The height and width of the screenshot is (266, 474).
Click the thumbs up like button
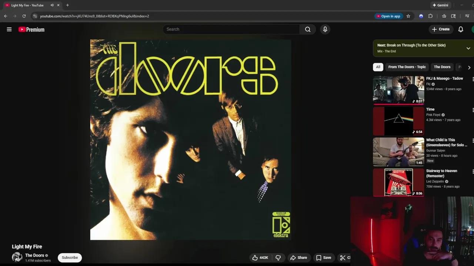coord(260,258)
